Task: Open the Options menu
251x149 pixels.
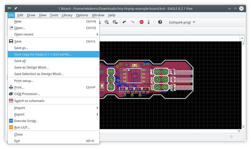Action: (x=82, y=15)
